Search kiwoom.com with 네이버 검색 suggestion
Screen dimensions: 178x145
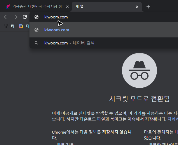point(104,43)
